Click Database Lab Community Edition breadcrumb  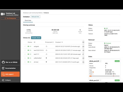pyautogui.click(x=33, y=13)
